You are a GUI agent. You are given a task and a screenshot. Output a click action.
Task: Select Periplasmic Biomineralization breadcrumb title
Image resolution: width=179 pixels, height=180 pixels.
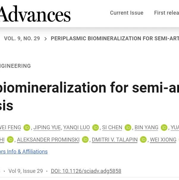[x=115, y=39]
